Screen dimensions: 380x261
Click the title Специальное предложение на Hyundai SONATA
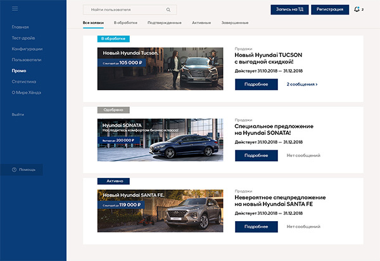click(274, 130)
